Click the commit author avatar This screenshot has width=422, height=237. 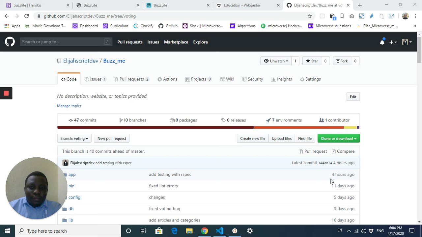tap(66, 163)
